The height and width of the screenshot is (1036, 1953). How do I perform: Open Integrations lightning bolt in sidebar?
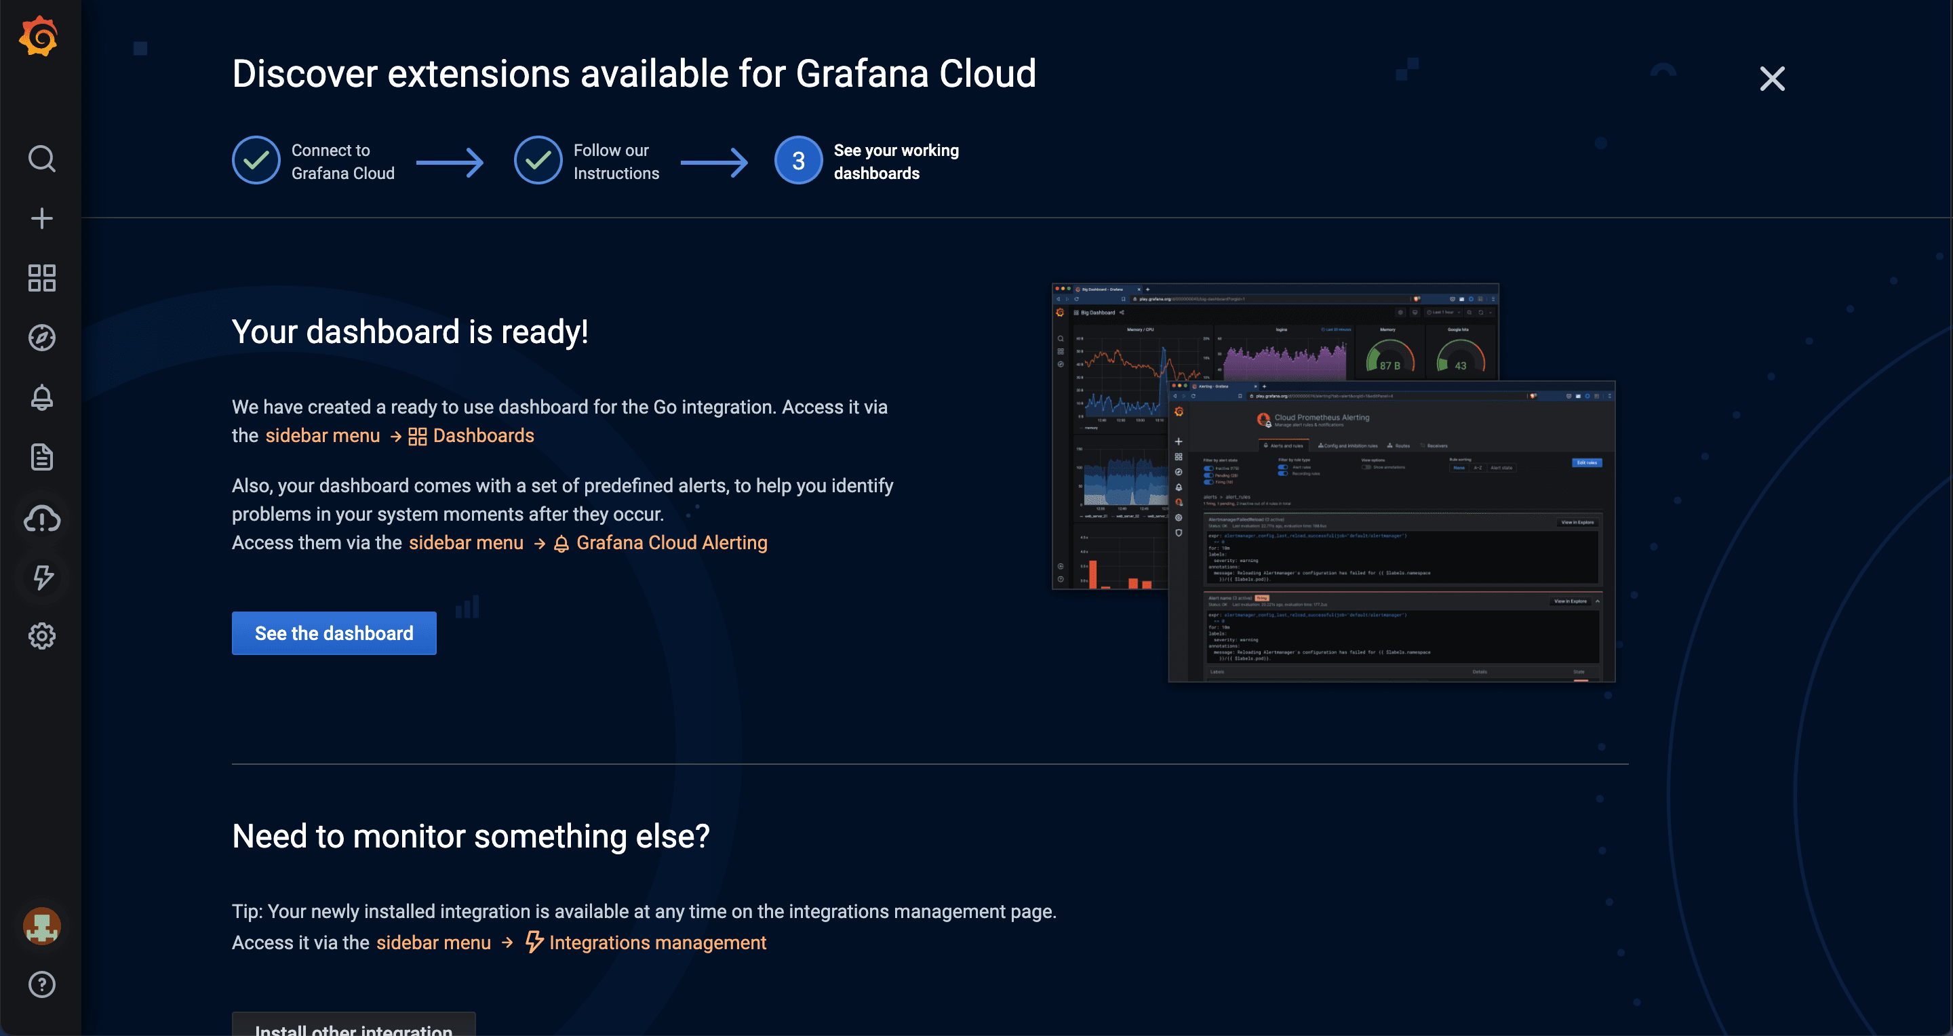click(x=41, y=578)
